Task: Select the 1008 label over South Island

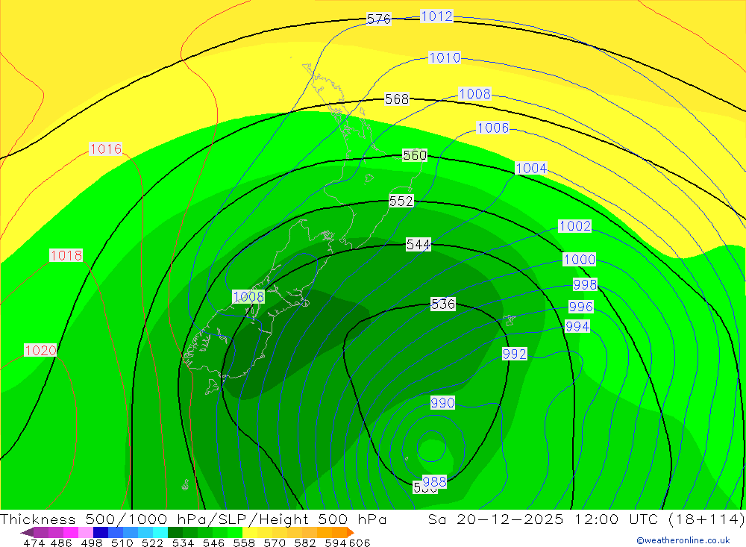Action: coord(248,297)
